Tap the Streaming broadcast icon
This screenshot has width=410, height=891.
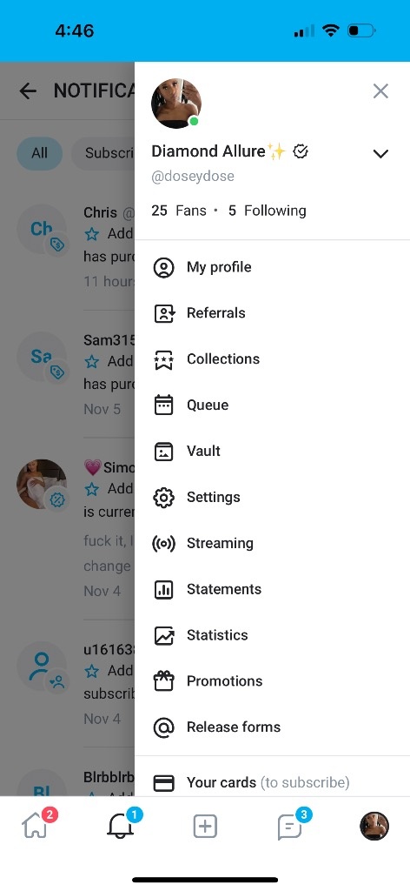point(164,543)
